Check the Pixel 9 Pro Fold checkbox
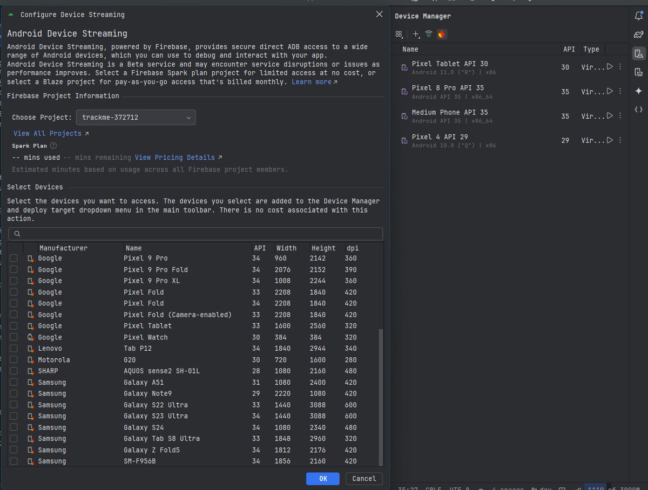This screenshot has width=648, height=490. click(13, 269)
